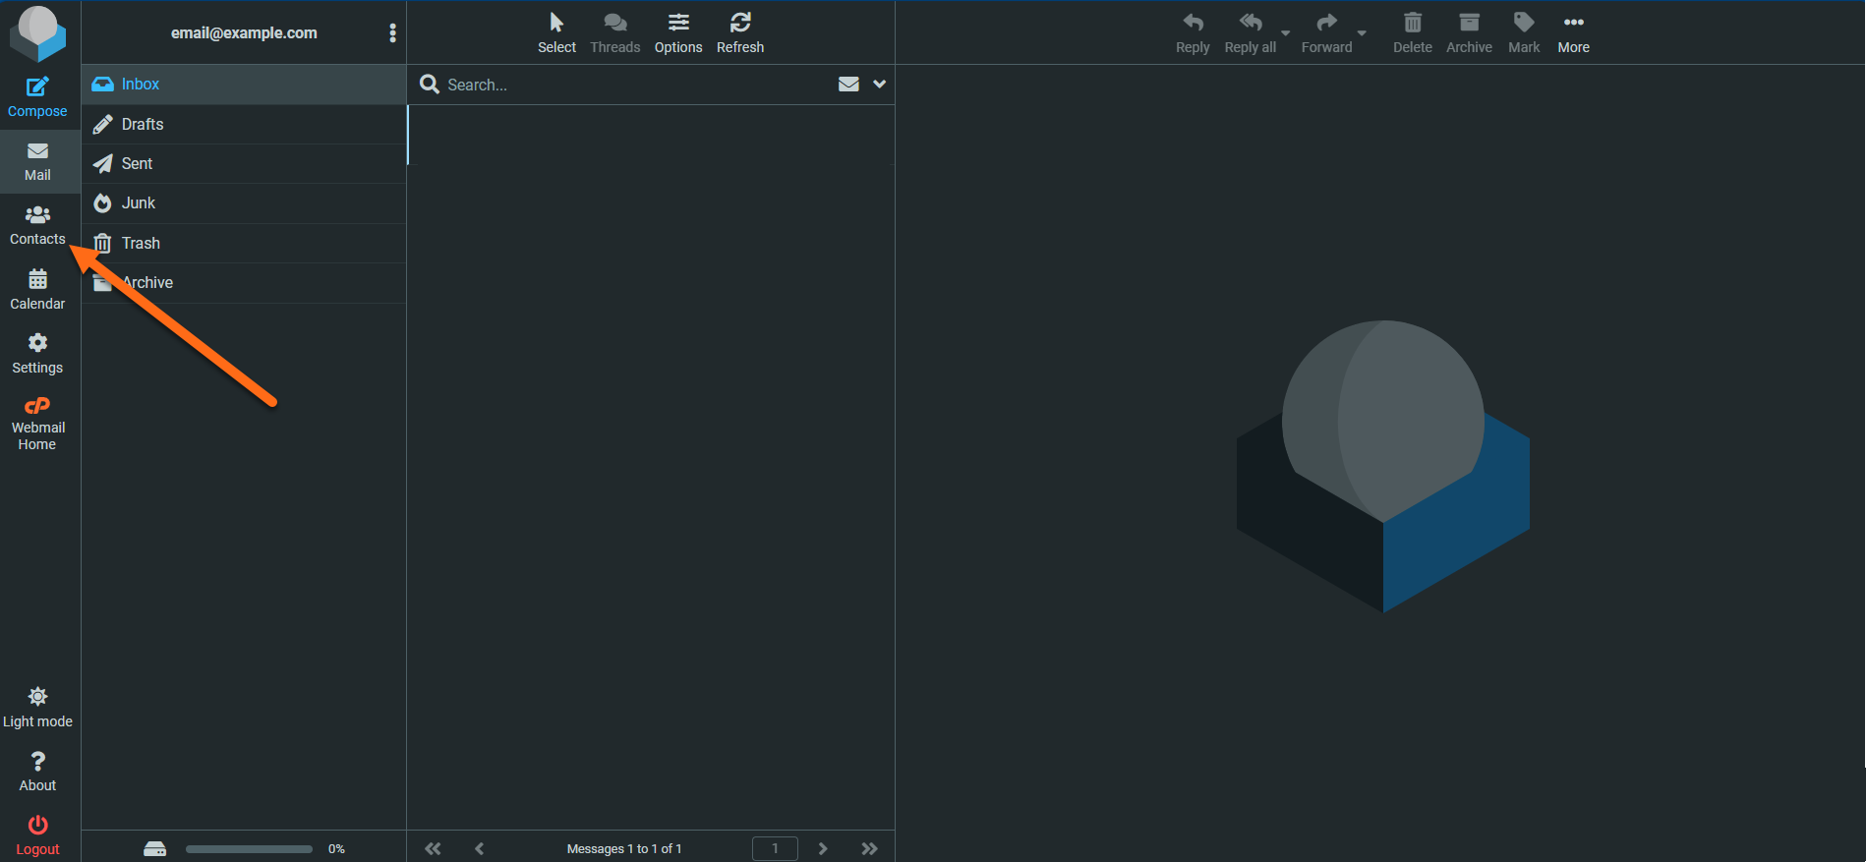1866x862 pixels.
Task: Open the Drafts folder
Action: (x=244, y=124)
